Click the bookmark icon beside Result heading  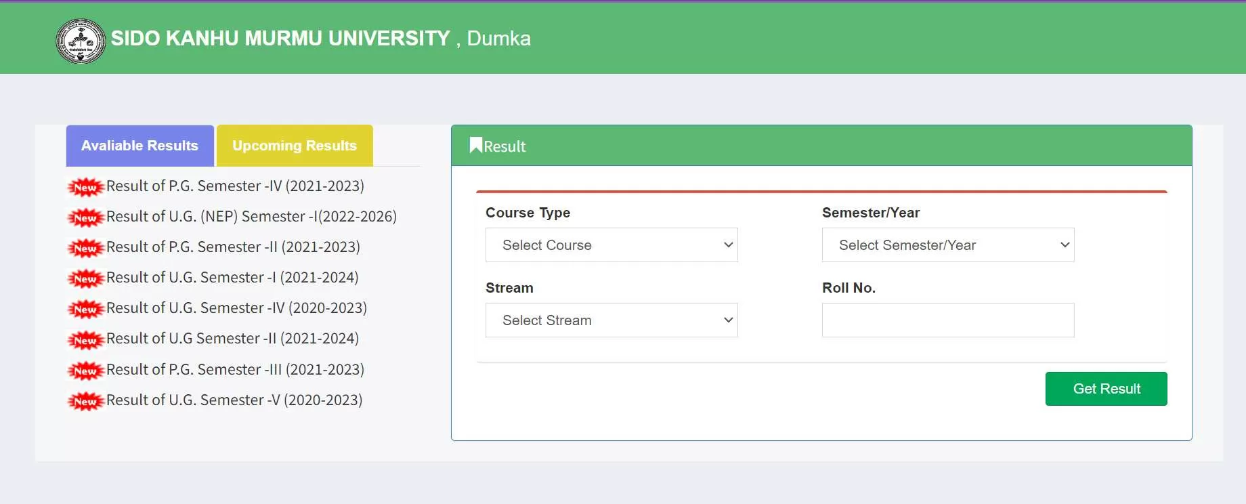click(475, 146)
